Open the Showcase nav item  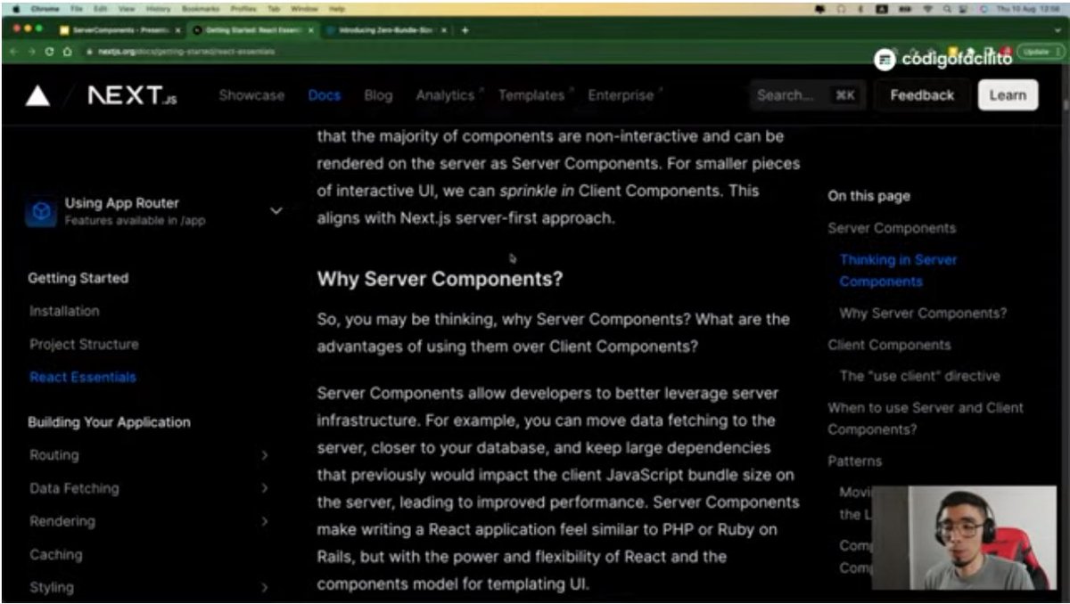[251, 95]
